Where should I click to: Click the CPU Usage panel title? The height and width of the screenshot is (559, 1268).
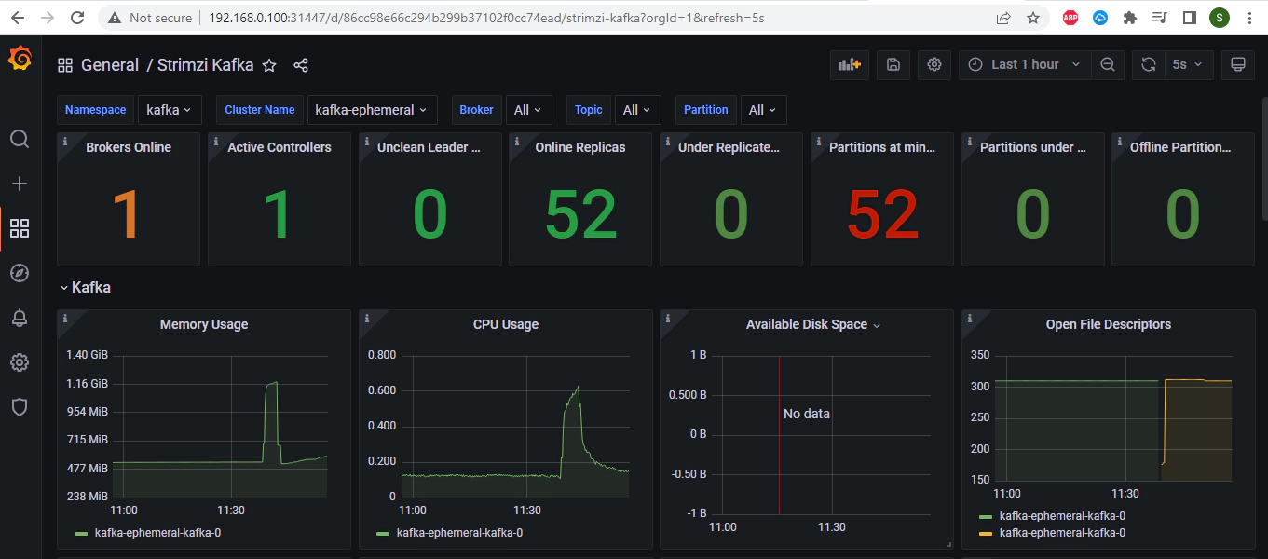506,324
